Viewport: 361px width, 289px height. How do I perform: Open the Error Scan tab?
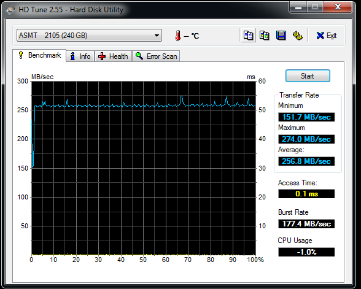[156, 56]
